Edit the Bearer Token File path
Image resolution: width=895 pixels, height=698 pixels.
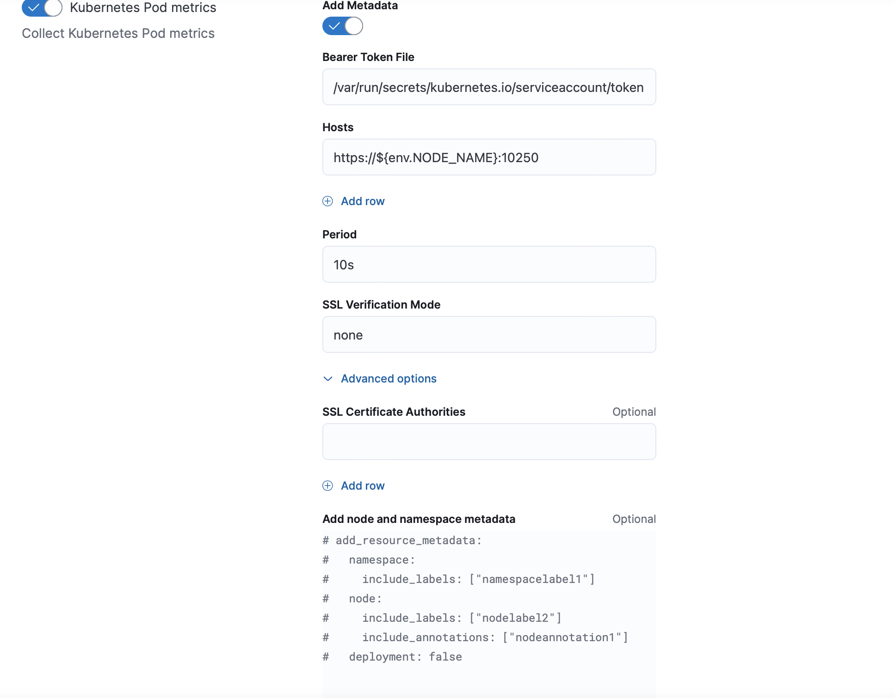coord(489,87)
